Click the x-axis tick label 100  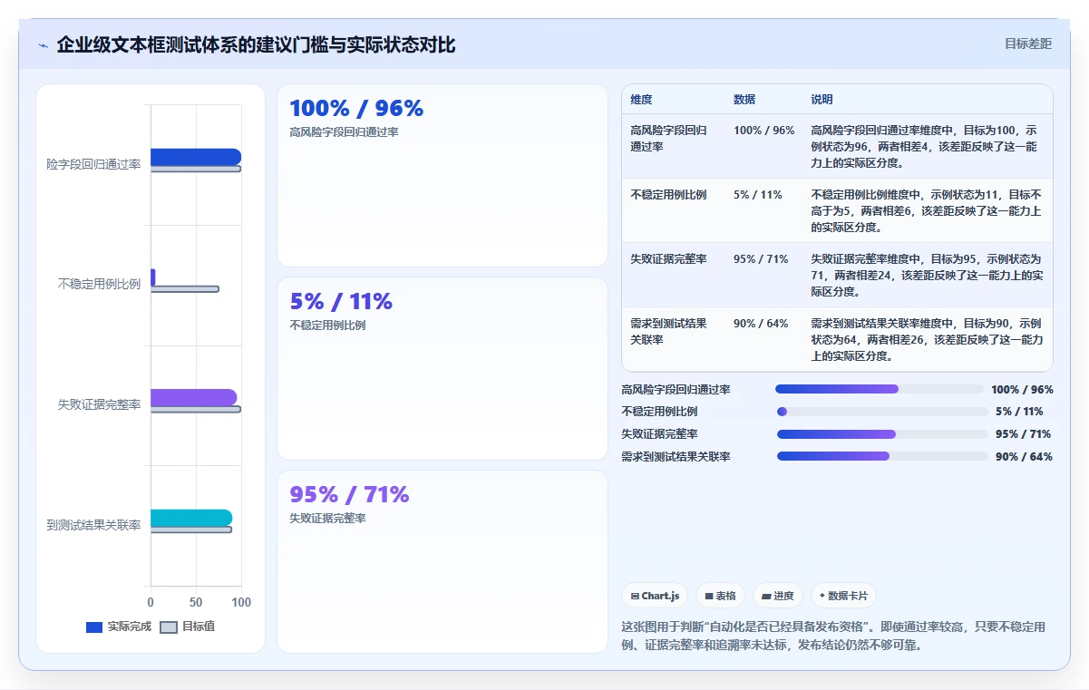tap(241, 602)
